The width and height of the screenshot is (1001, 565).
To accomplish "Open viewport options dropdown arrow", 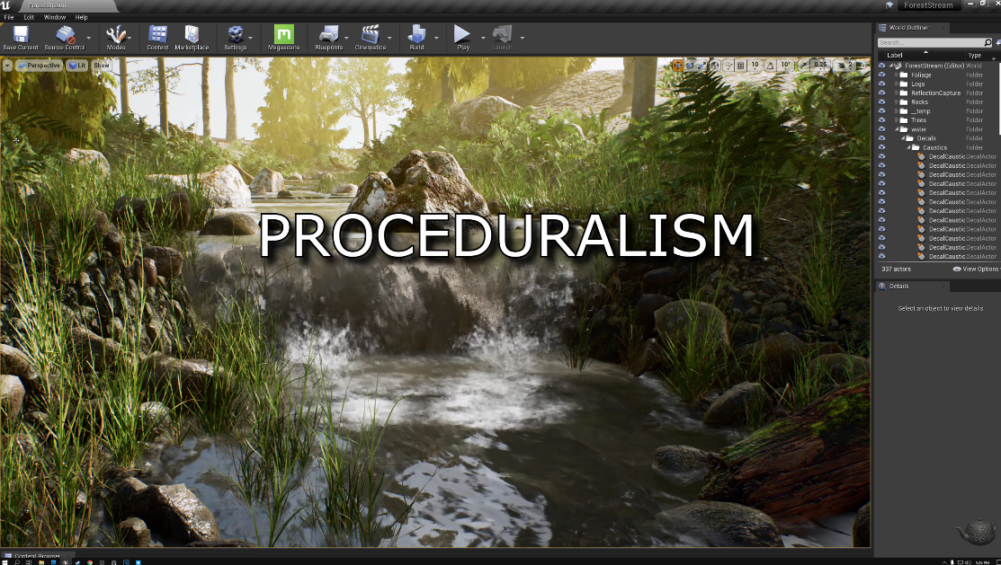I will click(7, 65).
